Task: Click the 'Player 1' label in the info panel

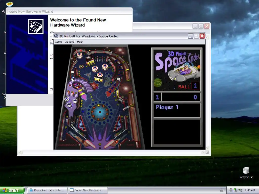Action: [x=167, y=107]
